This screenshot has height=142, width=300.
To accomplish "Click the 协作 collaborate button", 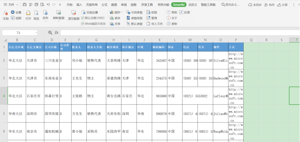I will (269, 5).
